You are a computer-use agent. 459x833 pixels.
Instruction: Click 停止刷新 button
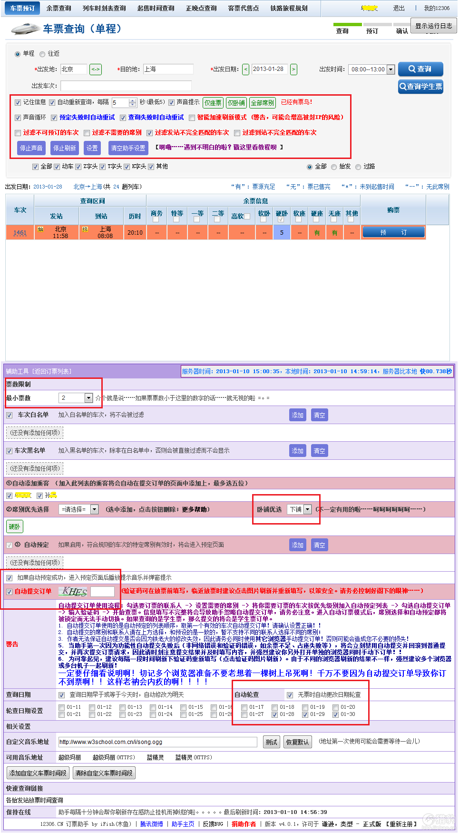click(x=65, y=148)
